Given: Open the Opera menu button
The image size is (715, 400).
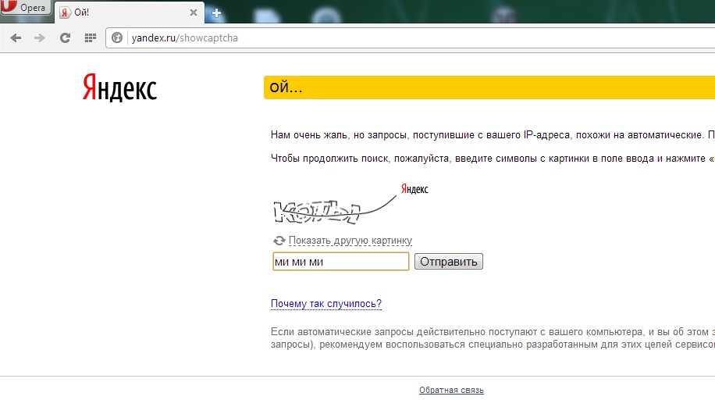Looking at the screenshot, I should point(25,7).
